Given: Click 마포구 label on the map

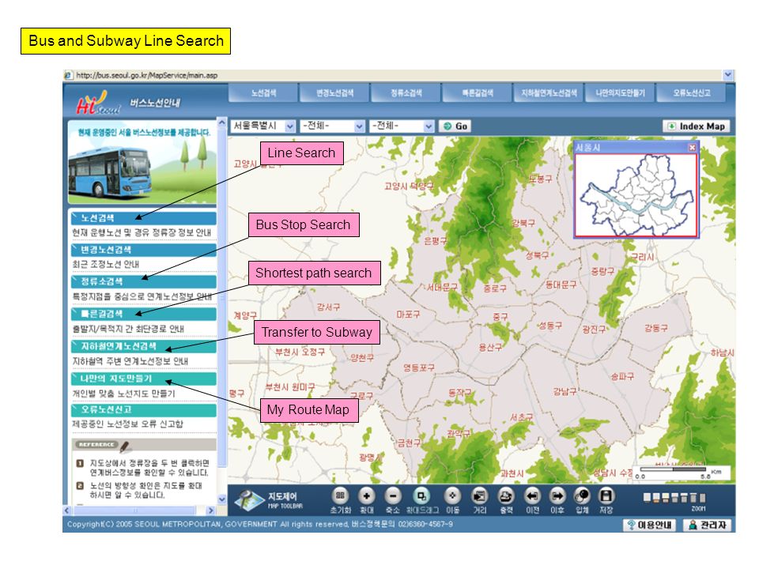Looking at the screenshot, I should click(408, 315).
